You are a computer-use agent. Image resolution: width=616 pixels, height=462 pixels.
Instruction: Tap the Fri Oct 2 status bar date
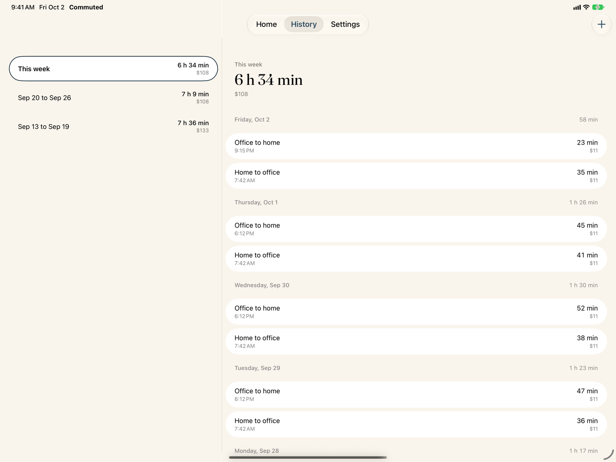(x=52, y=7)
